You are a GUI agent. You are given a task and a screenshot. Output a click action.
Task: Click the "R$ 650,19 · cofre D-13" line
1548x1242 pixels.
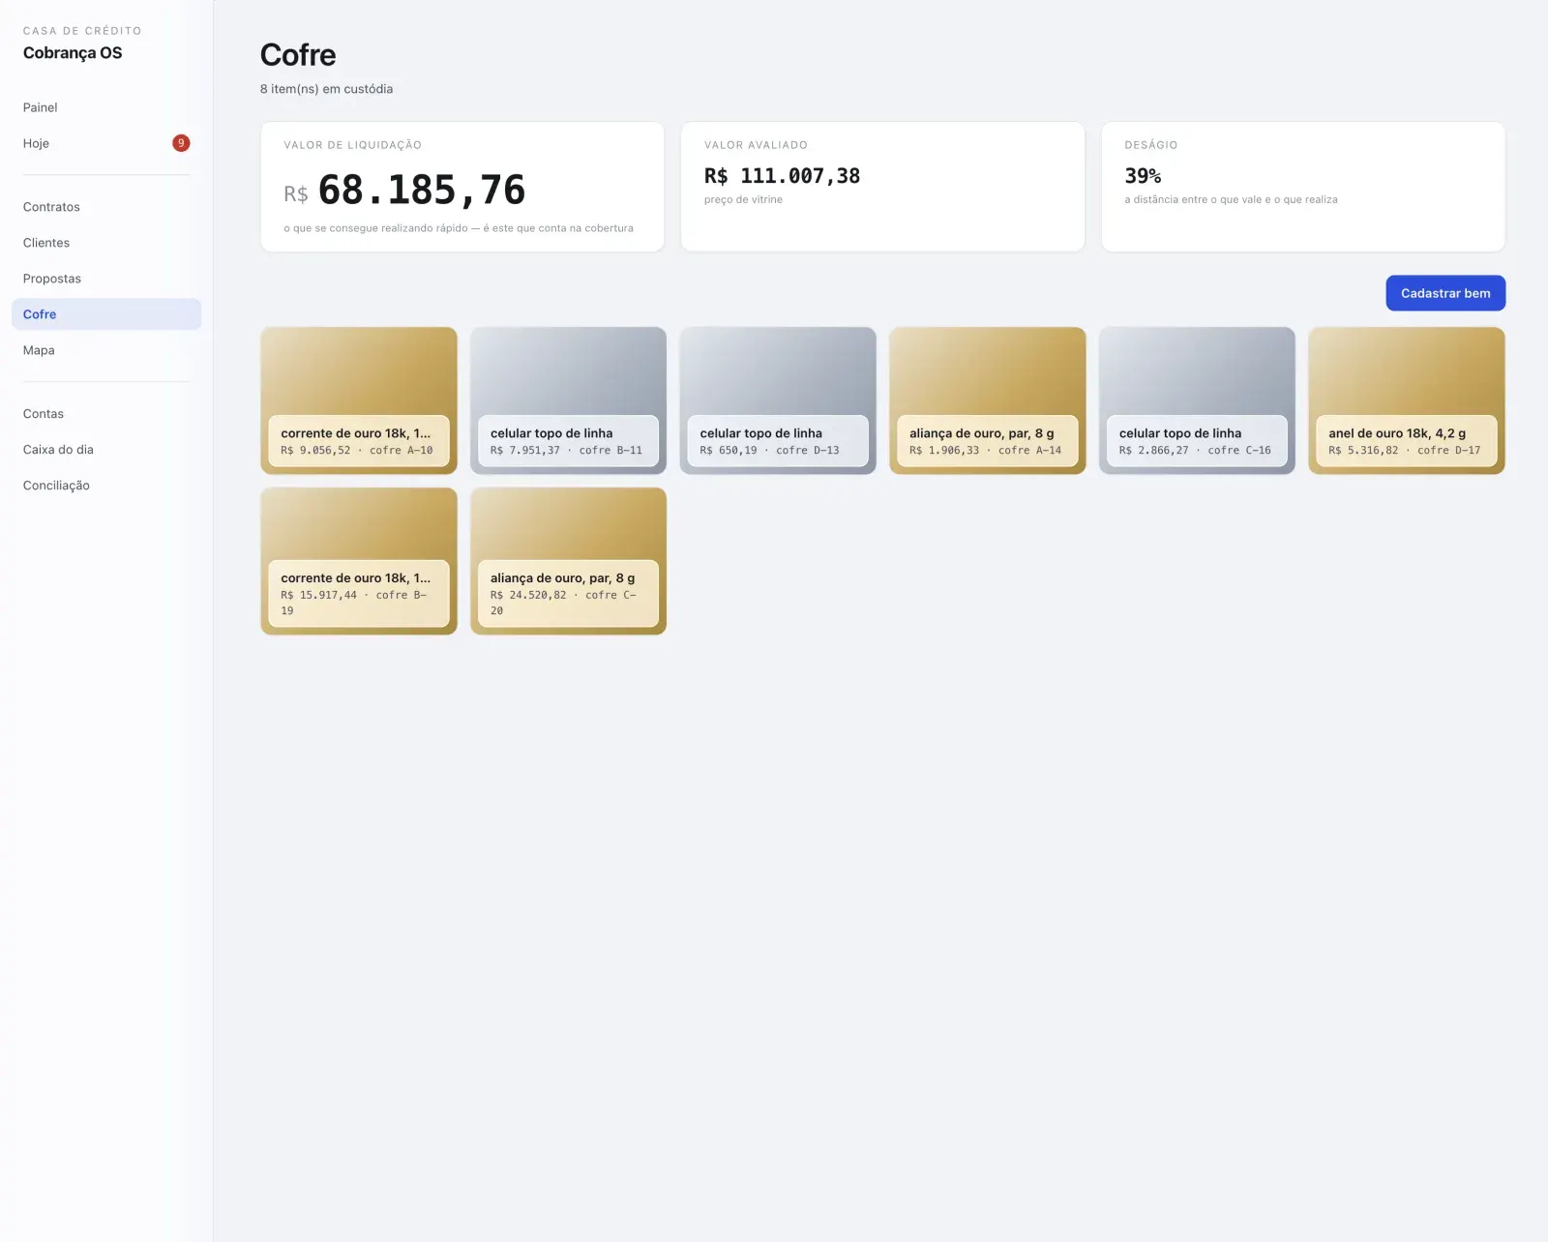click(769, 451)
